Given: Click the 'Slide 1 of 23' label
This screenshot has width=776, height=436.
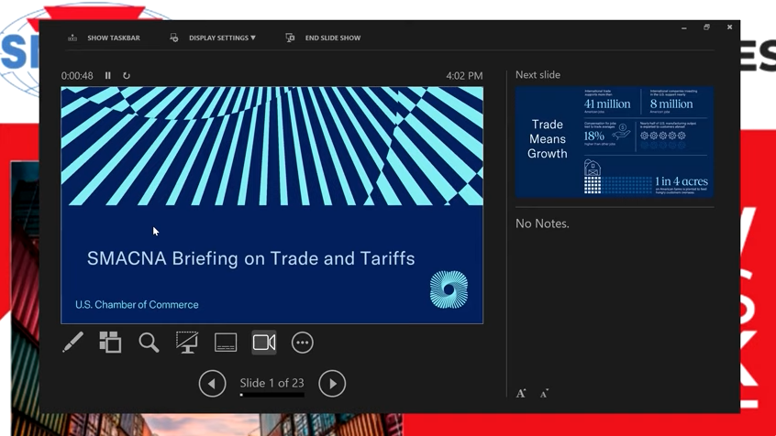Looking at the screenshot, I should [x=272, y=383].
